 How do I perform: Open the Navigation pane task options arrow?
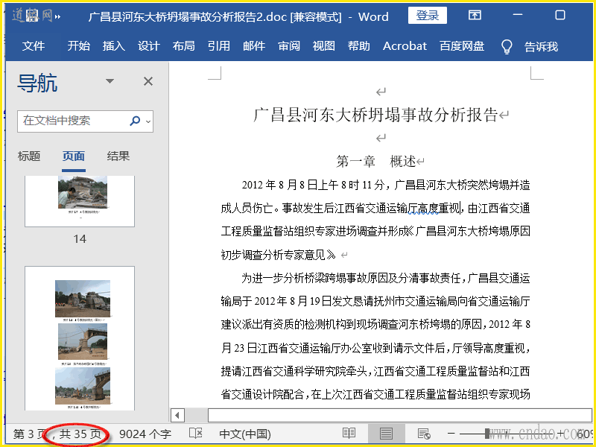tap(110, 81)
